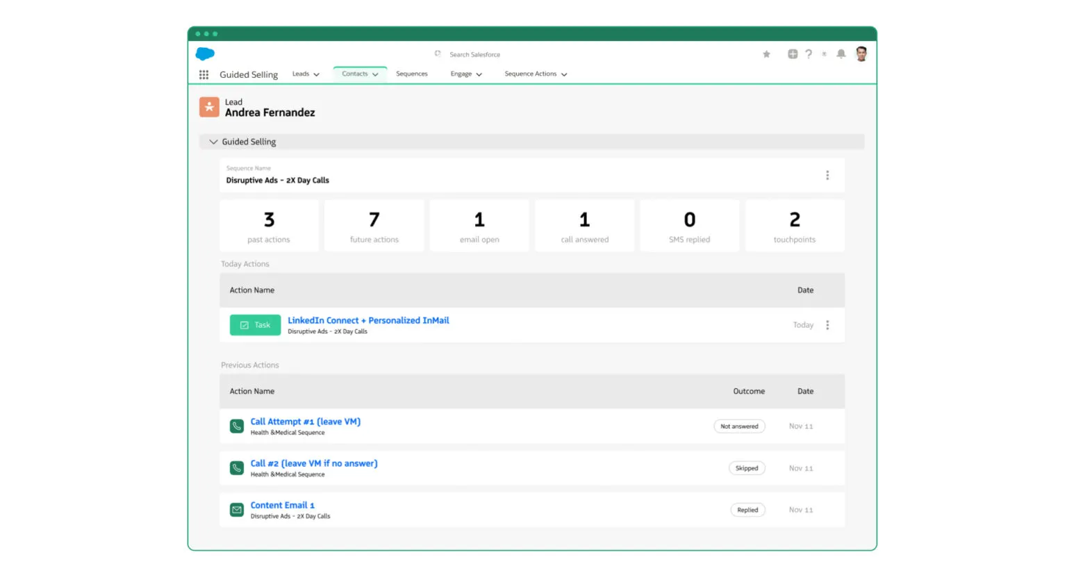Open the LinkedIn task row action menu
This screenshot has width=1067, height=578.
pos(827,325)
